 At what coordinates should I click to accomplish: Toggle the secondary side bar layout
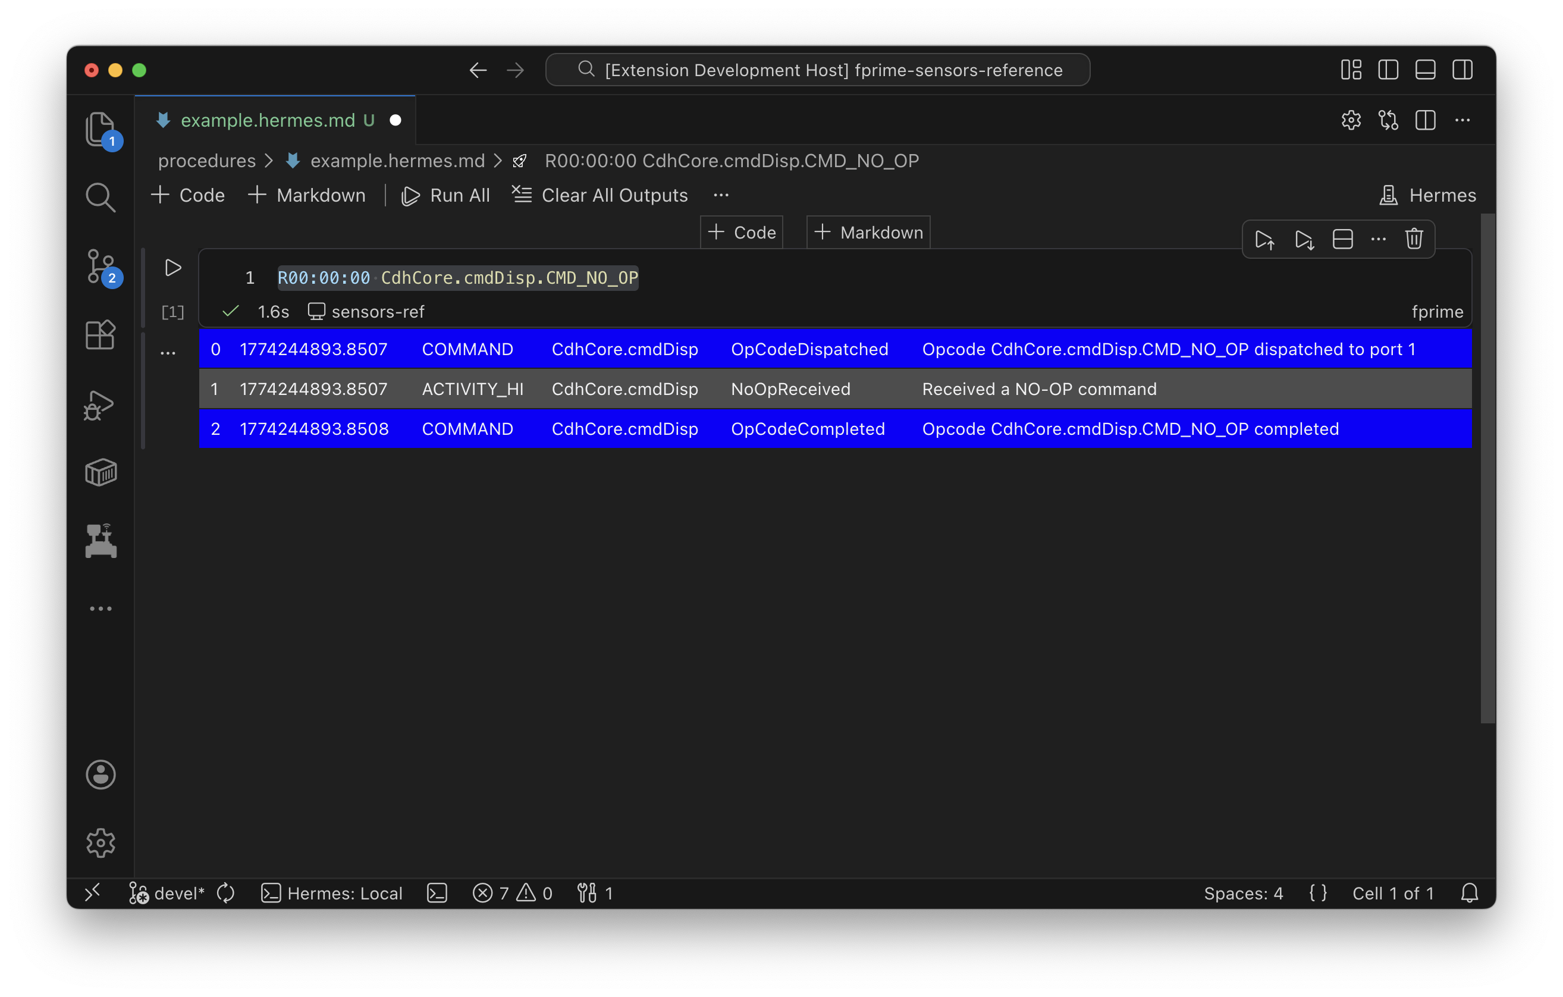click(x=1462, y=70)
